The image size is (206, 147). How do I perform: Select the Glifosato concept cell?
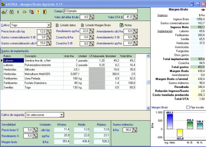coord(44,70)
